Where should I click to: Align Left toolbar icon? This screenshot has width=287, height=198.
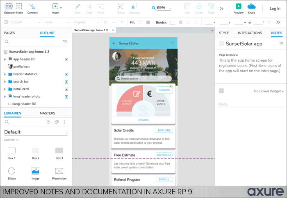[187, 7]
